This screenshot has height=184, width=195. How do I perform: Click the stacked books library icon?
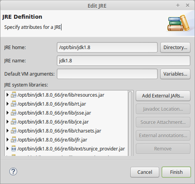(178, 23)
